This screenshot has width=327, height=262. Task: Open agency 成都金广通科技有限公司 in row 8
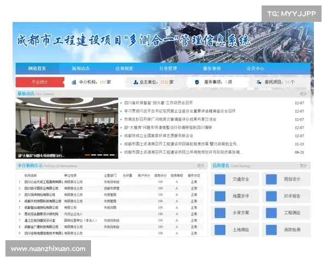(x=41, y=227)
